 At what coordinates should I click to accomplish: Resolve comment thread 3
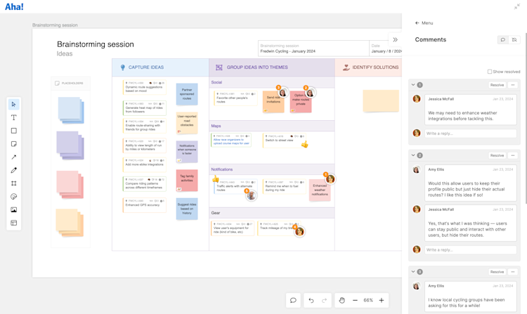497,272
